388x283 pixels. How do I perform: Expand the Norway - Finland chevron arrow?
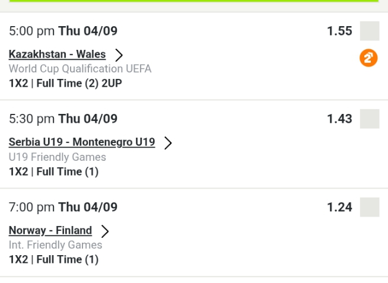coord(106,231)
